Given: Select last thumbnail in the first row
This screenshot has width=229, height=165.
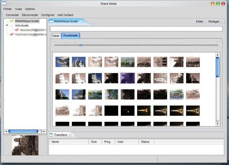Looking at the screenshot, I should [193, 62].
